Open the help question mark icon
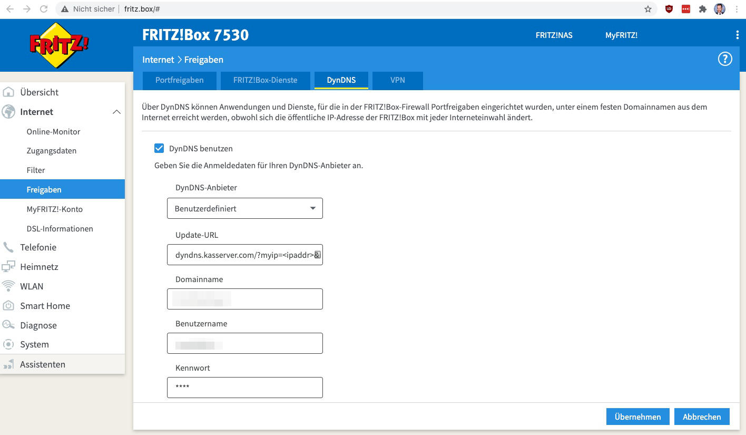Viewport: 746px width, 435px height. [725, 59]
